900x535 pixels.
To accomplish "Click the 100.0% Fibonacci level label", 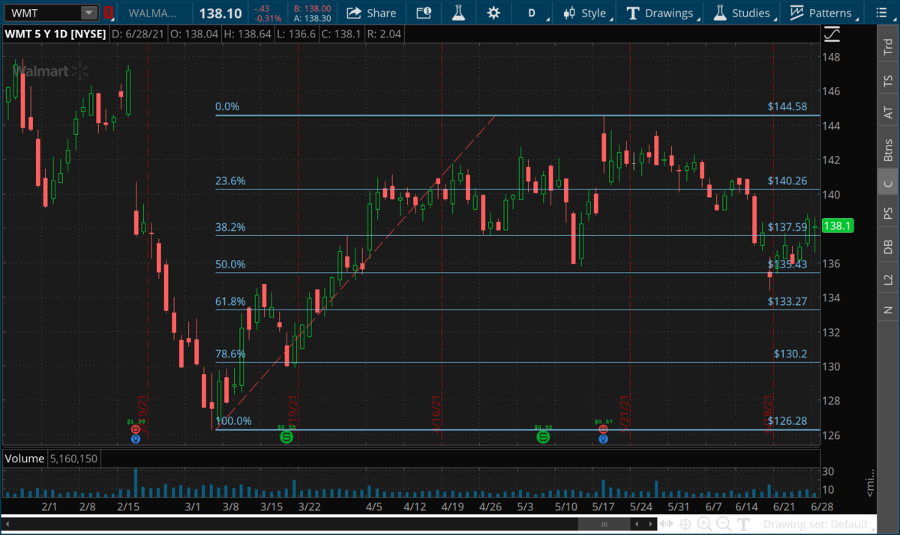I will pos(233,421).
